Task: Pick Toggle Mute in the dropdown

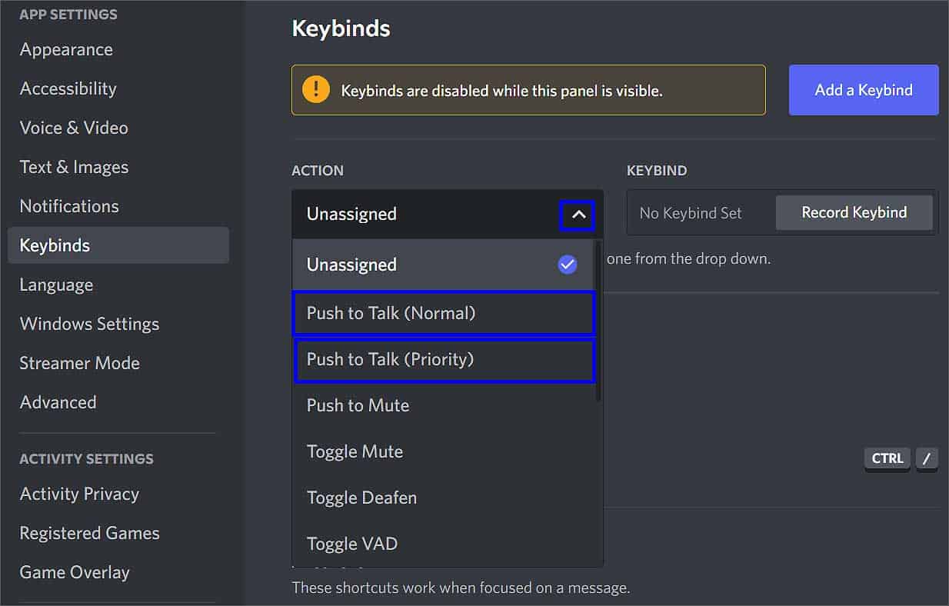Action: click(444, 451)
